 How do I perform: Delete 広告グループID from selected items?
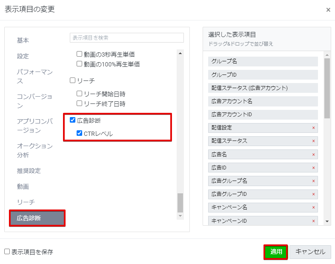coord(313,194)
